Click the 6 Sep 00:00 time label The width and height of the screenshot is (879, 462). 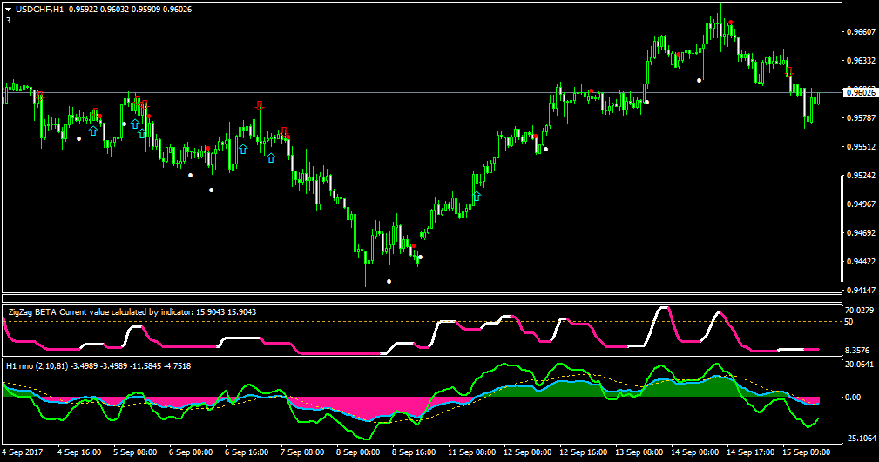pyautogui.click(x=191, y=452)
